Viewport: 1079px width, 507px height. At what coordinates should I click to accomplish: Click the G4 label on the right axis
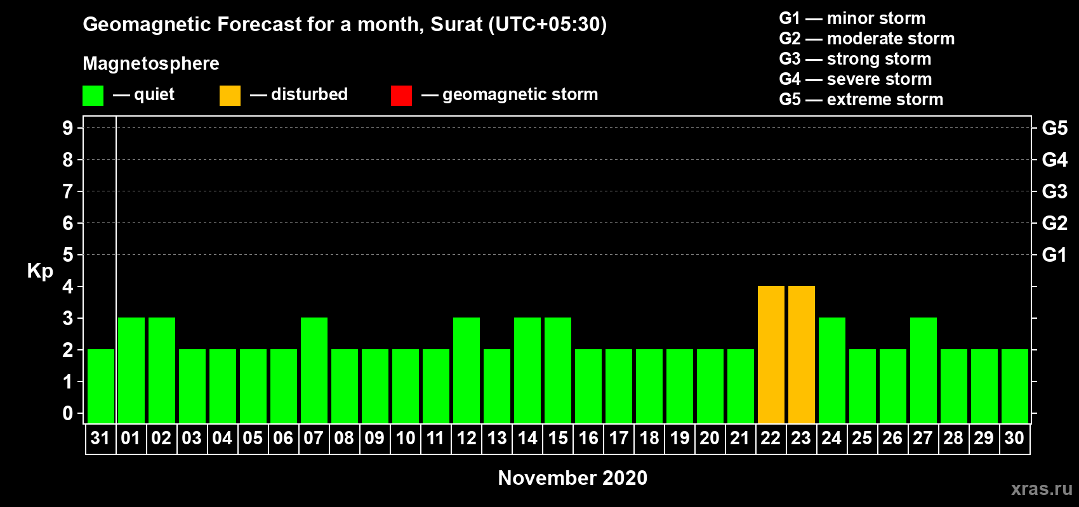point(1054,160)
